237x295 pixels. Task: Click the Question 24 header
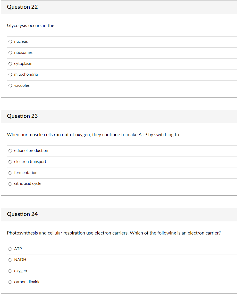point(22,214)
